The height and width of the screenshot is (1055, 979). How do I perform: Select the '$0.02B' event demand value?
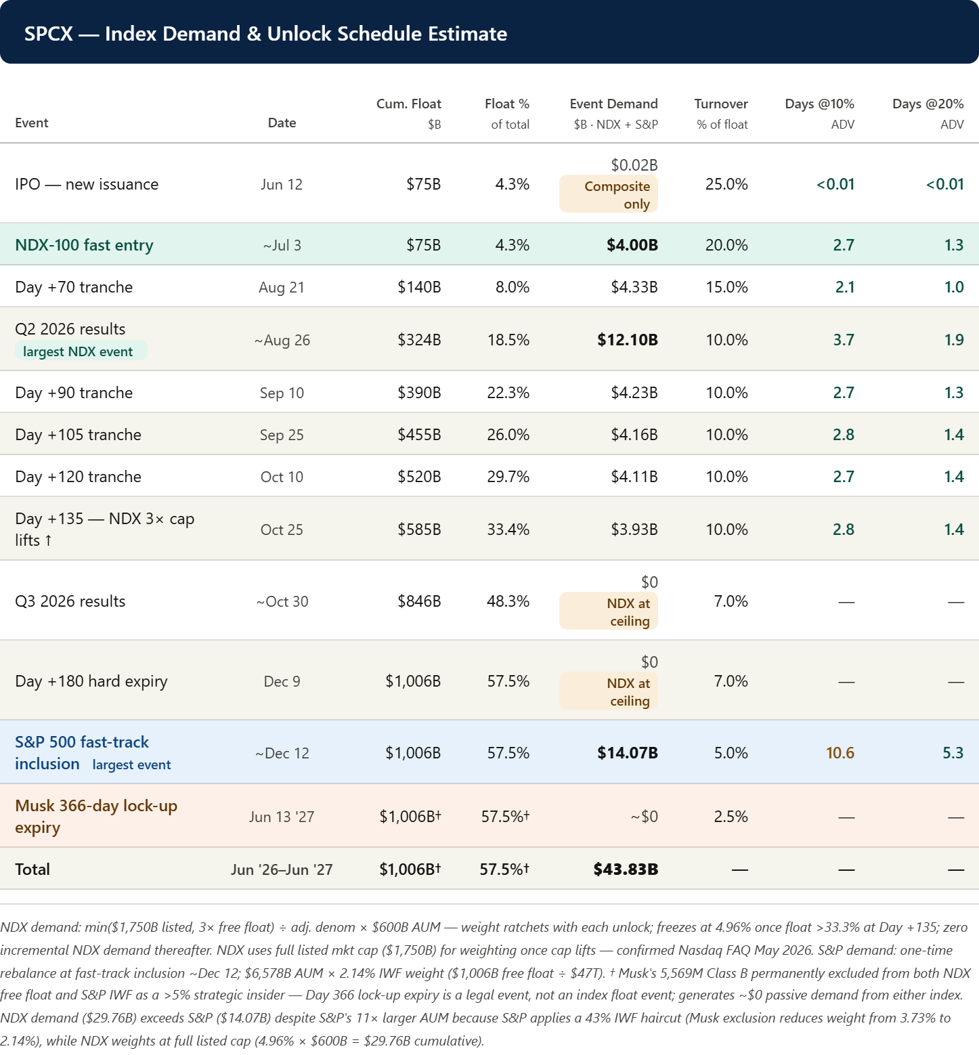click(x=634, y=165)
